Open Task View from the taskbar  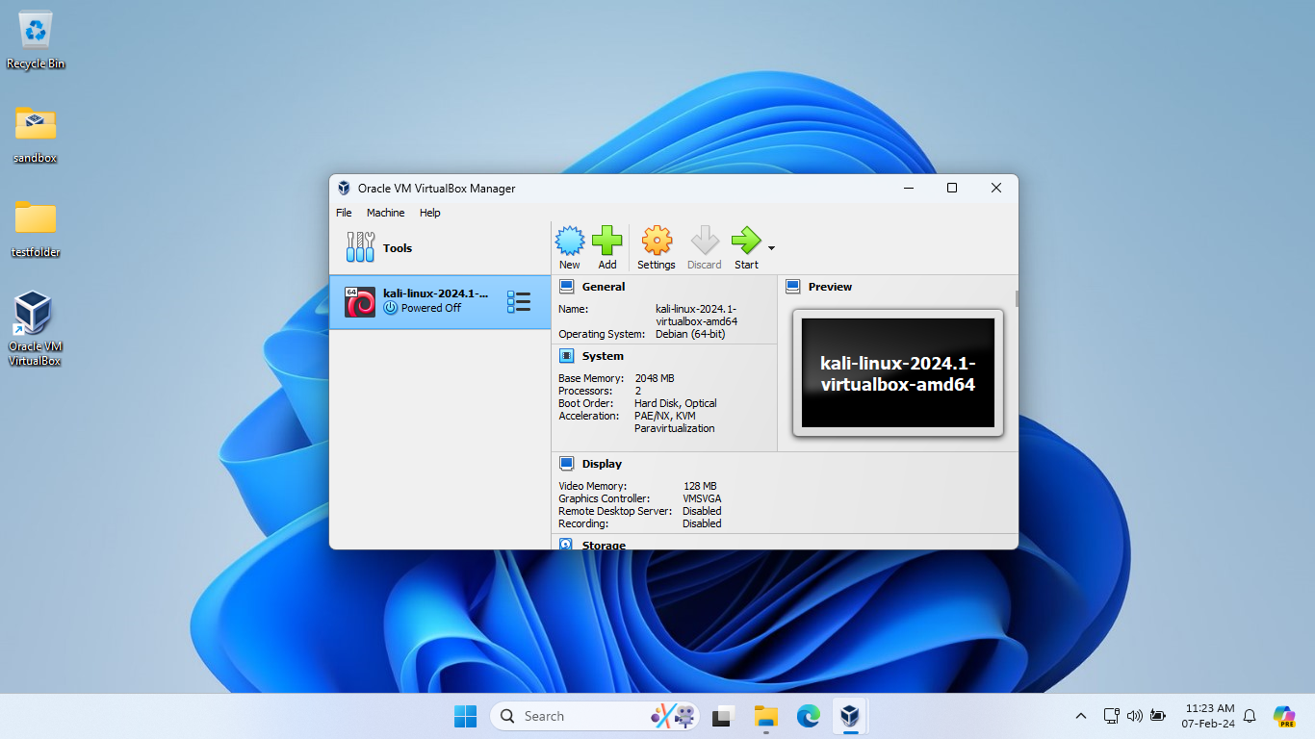click(723, 716)
